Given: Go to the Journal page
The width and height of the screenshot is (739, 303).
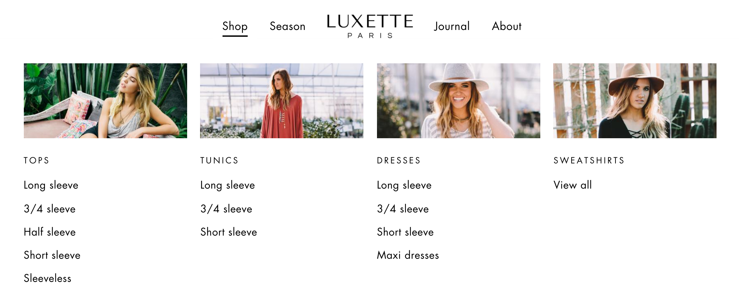Looking at the screenshot, I should 451,26.
